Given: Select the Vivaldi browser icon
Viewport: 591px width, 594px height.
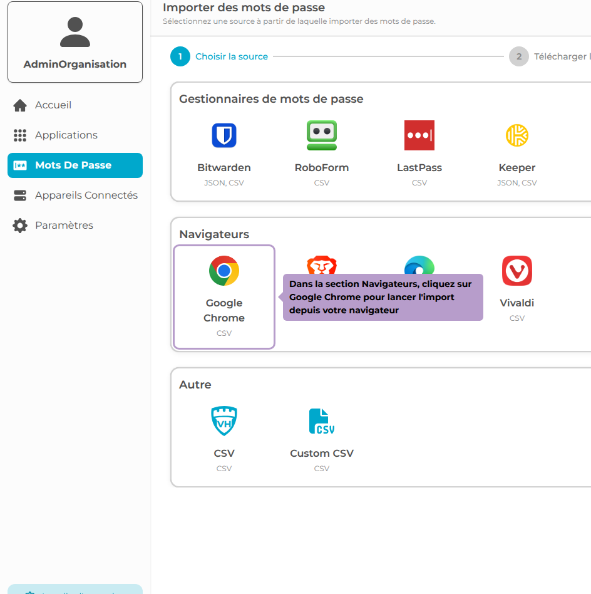Looking at the screenshot, I should (516, 271).
